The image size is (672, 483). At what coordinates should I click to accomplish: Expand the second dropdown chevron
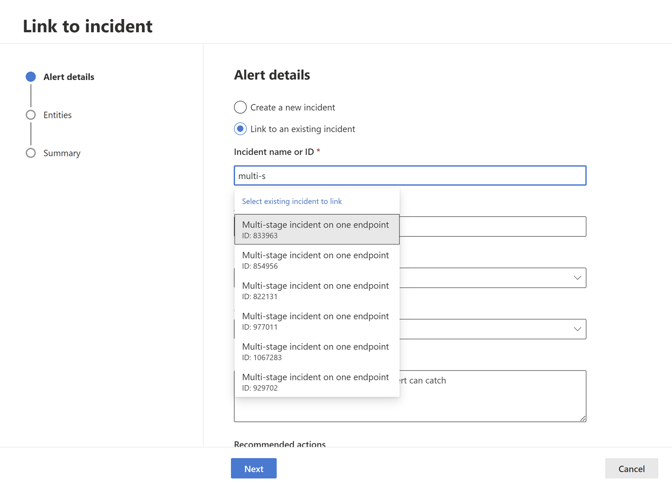tap(577, 329)
